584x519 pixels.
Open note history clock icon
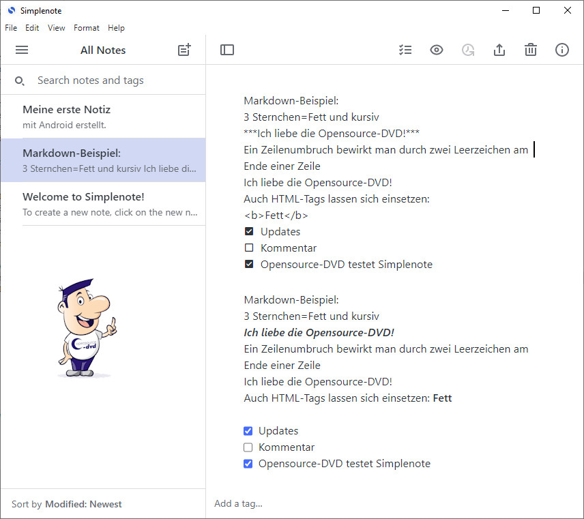[x=468, y=50]
